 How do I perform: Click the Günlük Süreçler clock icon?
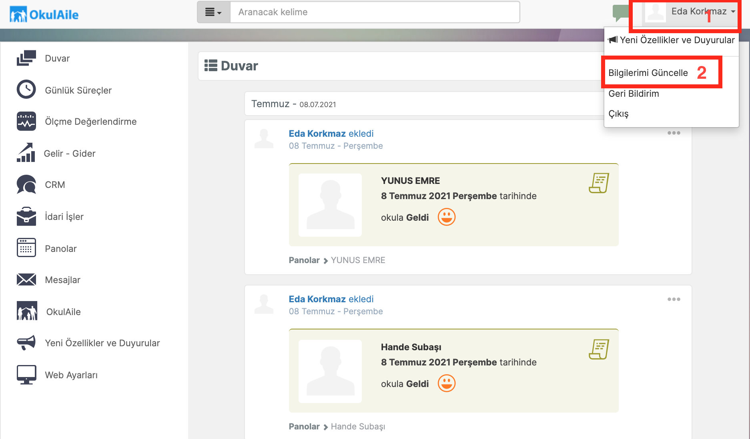(x=26, y=90)
